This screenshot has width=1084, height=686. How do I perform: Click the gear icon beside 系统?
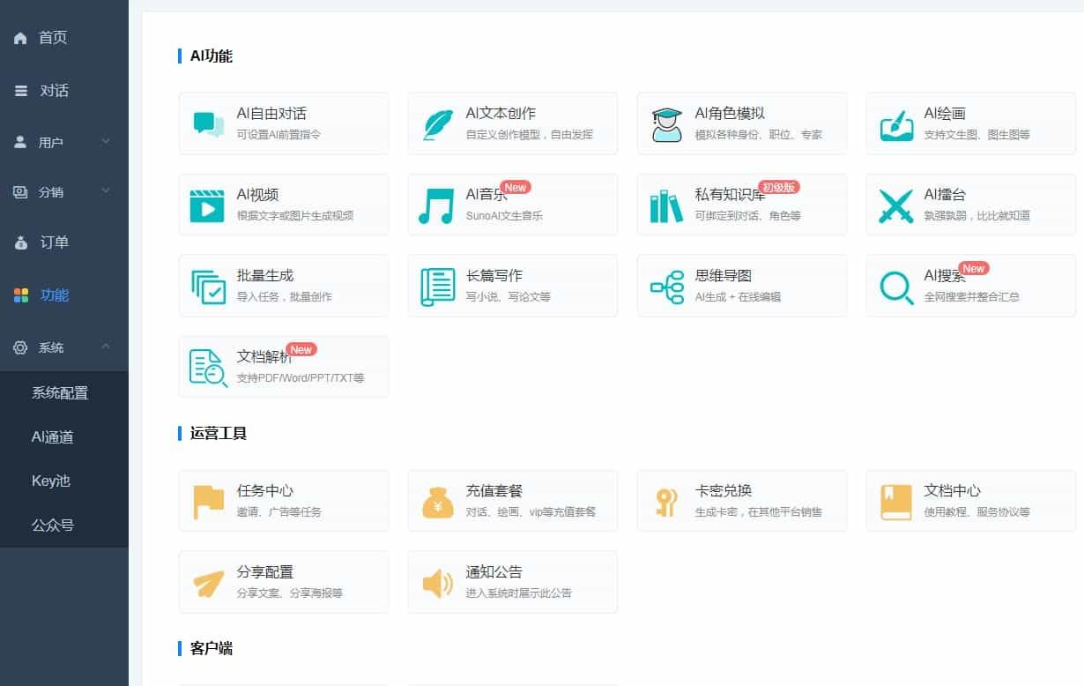20,347
